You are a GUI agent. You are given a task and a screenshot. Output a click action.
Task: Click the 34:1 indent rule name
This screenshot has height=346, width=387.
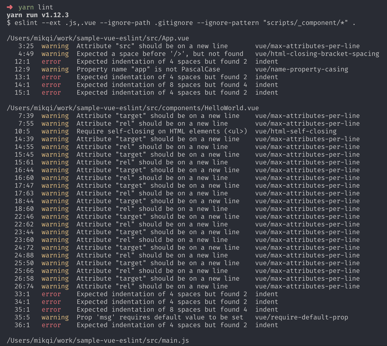(x=267, y=302)
